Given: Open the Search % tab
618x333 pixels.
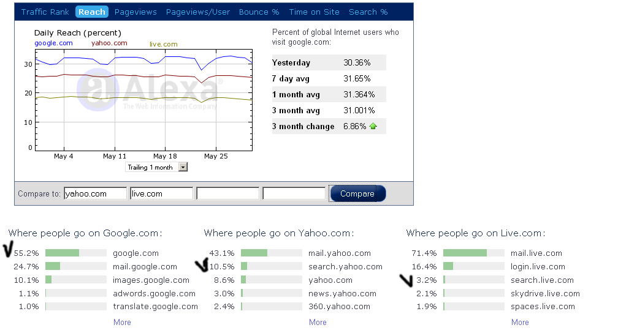Looking at the screenshot, I should coord(368,12).
